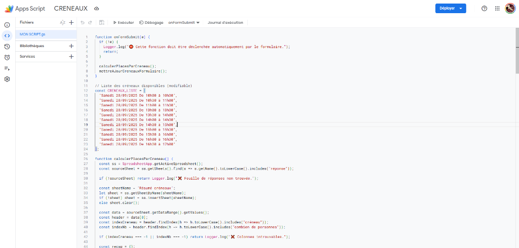
Task: Open the onFormSubmit function selector
Action: pos(184,22)
